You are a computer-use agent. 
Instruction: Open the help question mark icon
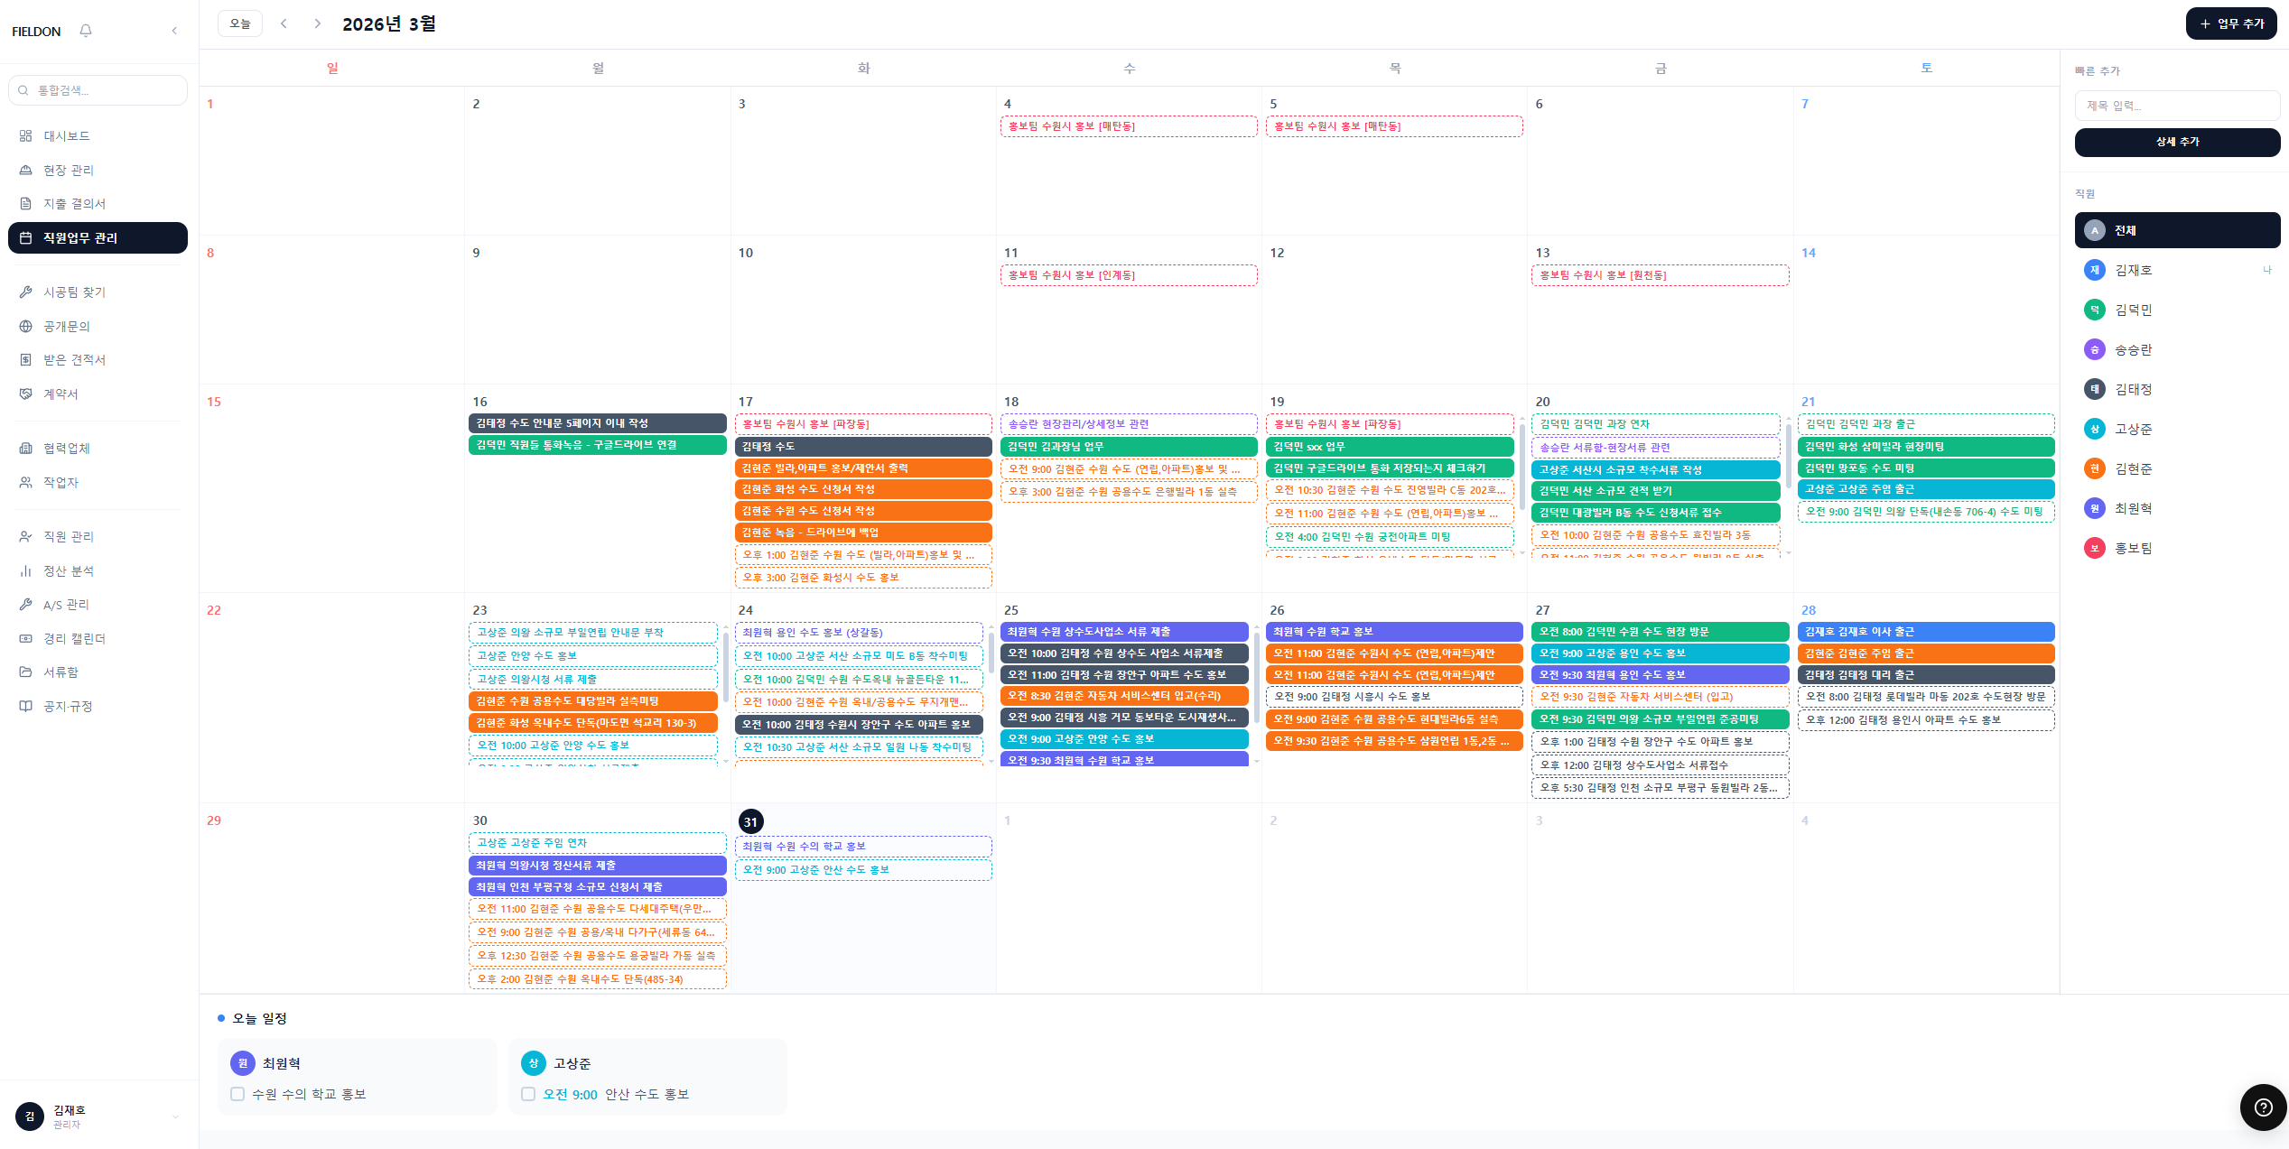pos(2263,1107)
